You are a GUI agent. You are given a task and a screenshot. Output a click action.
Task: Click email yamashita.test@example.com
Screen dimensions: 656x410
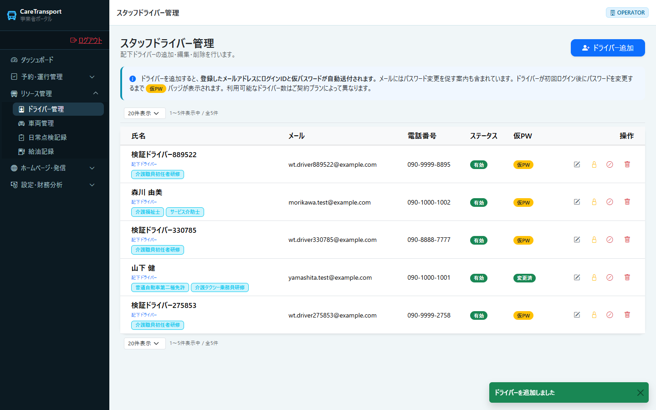pos(330,278)
